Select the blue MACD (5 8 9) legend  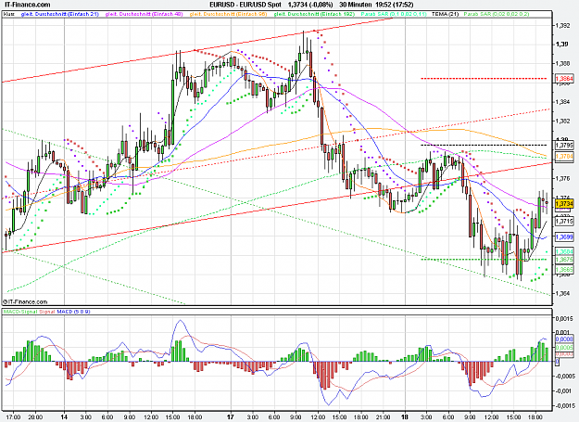(73, 312)
